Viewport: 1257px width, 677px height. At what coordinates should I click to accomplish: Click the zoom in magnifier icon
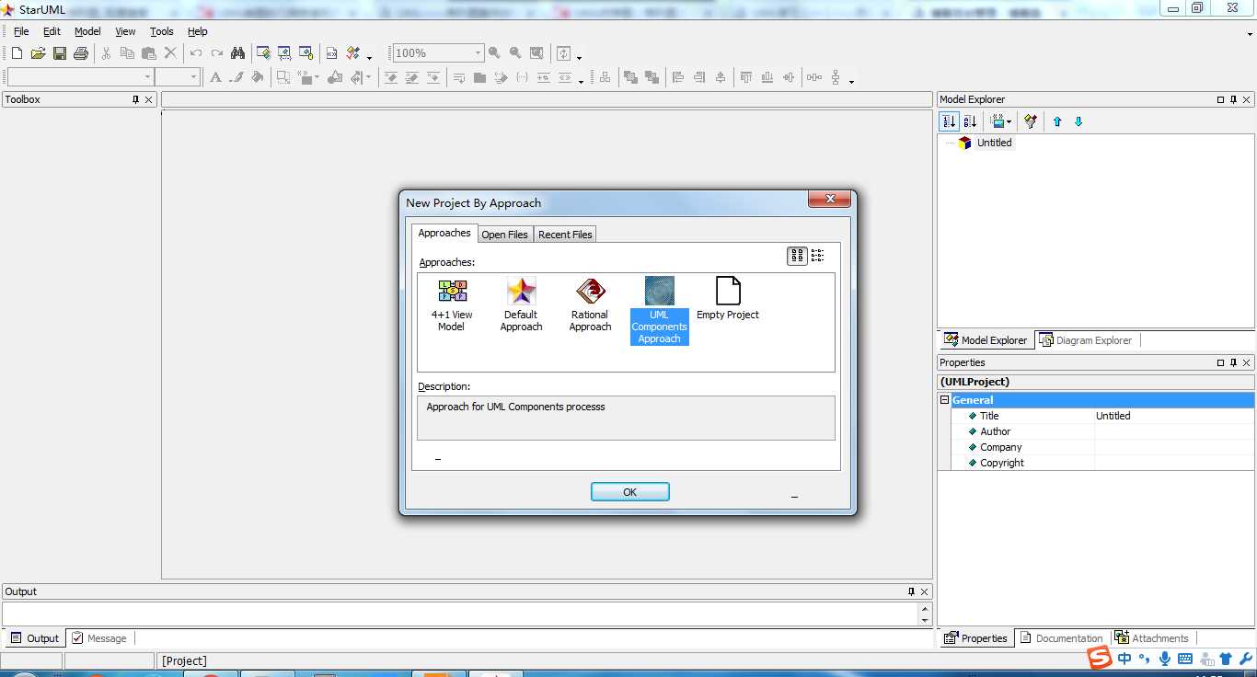pyautogui.click(x=494, y=53)
